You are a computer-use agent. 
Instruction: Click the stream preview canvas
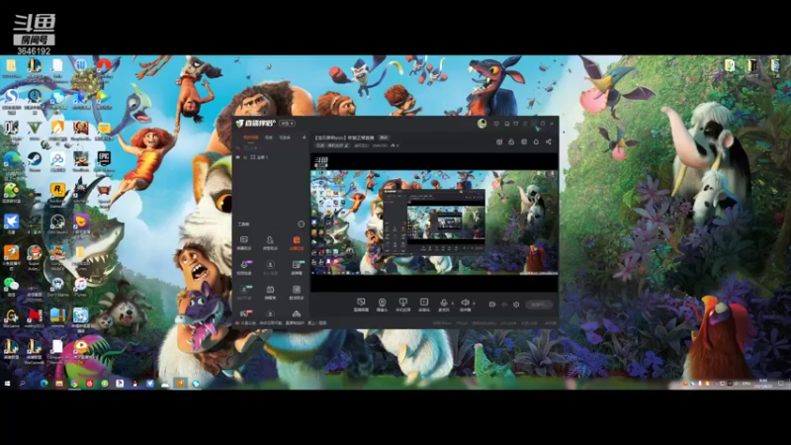pyautogui.click(x=434, y=222)
